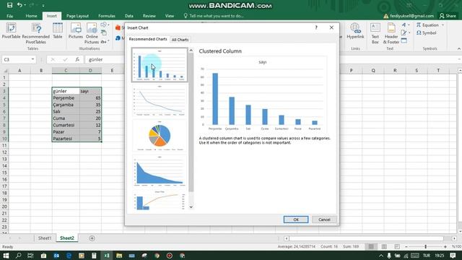This screenshot has height=260, width=462.
Task: Switch to Normal view
Action: click(x=371, y=246)
